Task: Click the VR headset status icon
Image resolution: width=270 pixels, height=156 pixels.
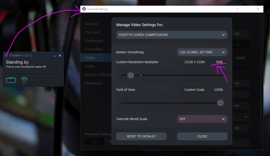Action: pyautogui.click(x=11, y=80)
